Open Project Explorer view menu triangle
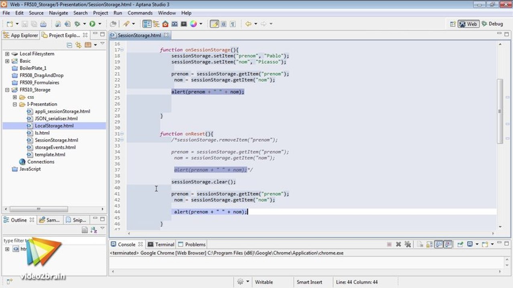Image resolution: width=513 pixels, height=288 pixels. (x=102, y=44)
